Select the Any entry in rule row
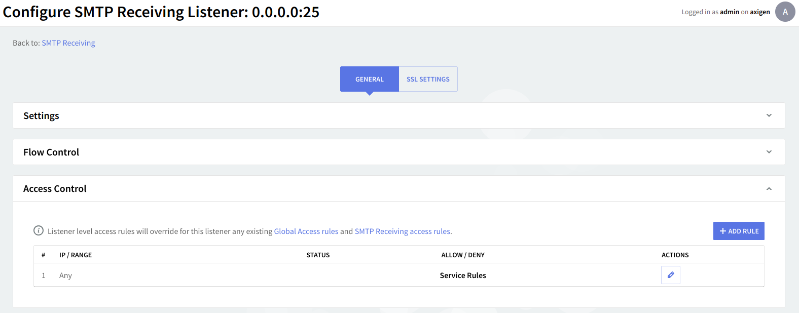Screen dimensions: 799x313 coord(65,276)
